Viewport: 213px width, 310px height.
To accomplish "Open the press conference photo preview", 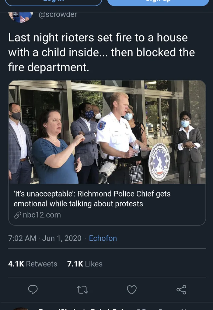I will coord(107,132).
